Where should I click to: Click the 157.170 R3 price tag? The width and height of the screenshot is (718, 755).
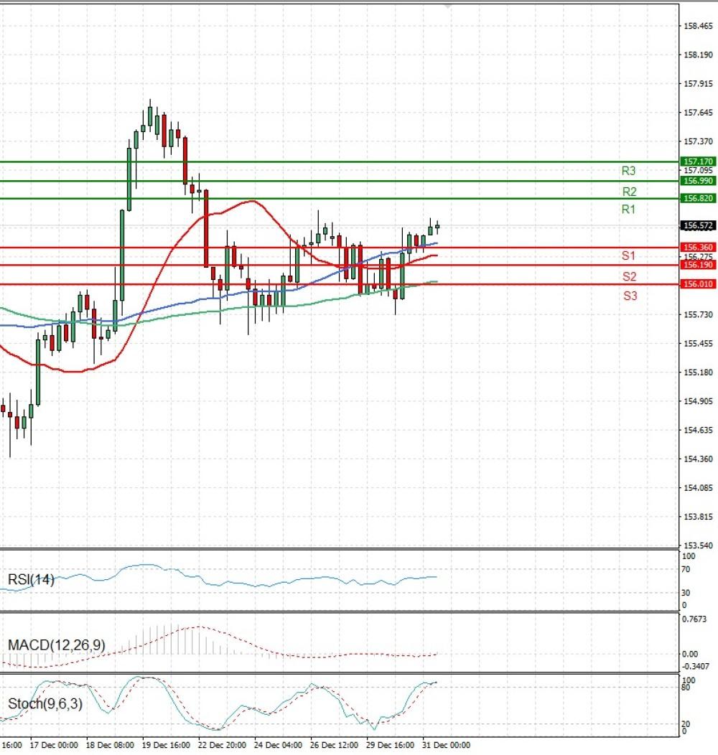click(698, 161)
